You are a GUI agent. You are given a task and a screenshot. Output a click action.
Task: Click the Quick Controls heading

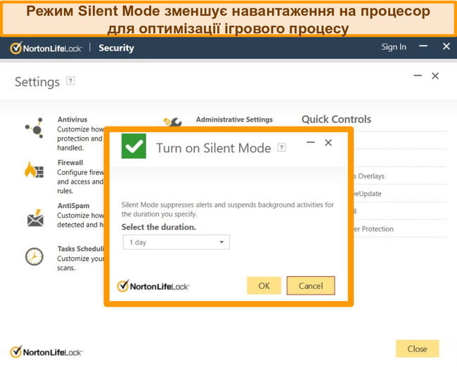point(336,120)
